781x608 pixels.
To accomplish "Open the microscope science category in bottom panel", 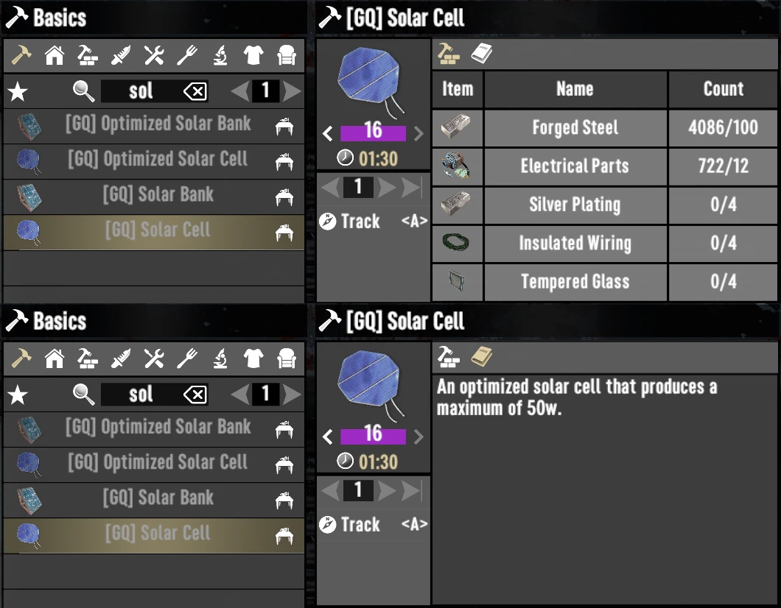I will pyautogui.click(x=220, y=358).
